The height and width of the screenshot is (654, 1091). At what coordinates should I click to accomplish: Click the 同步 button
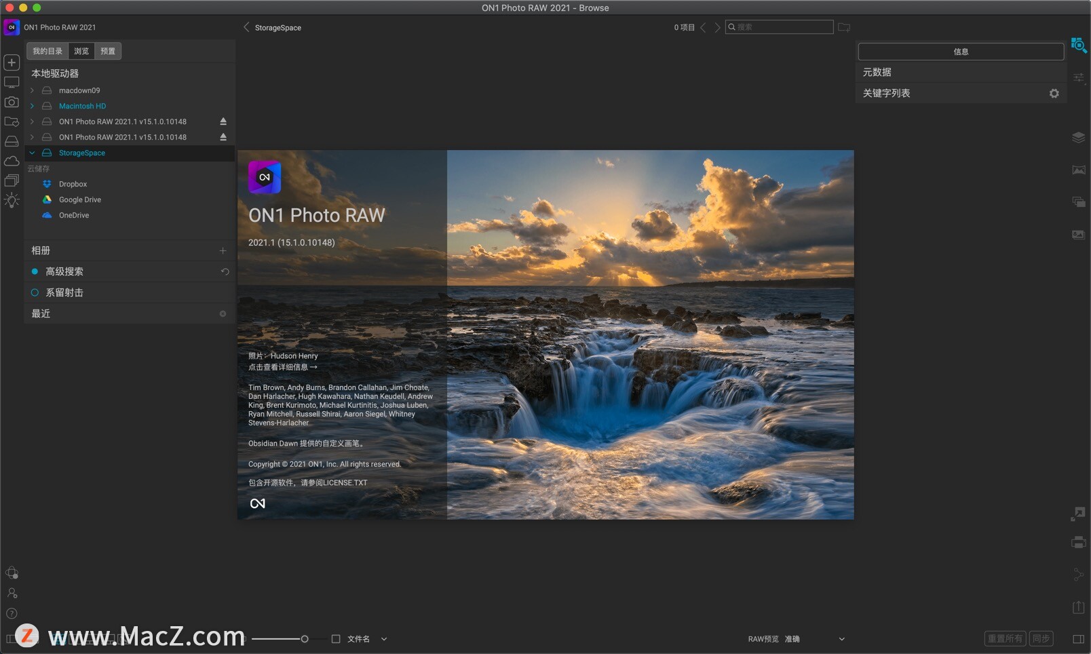1041,638
